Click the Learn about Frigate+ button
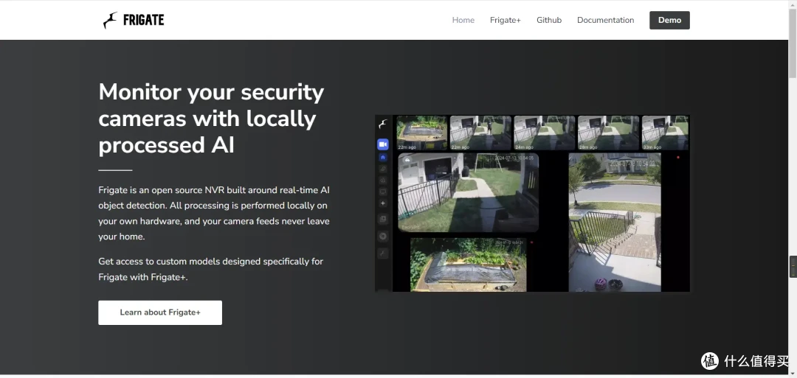 160,312
